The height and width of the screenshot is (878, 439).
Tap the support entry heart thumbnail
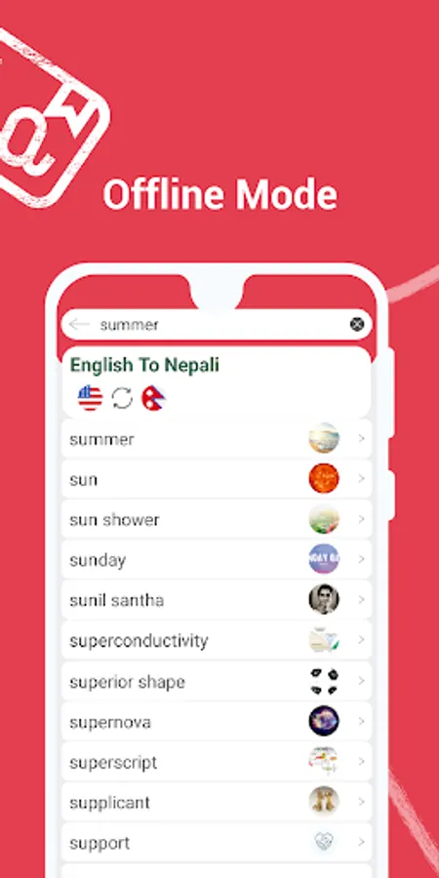(x=324, y=842)
